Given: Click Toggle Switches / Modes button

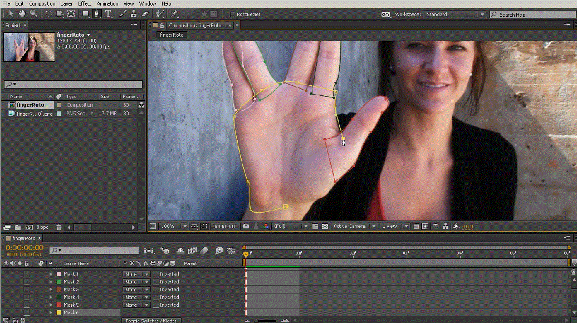Looking at the screenshot, I should pyautogui.click(x=151, y=320).
